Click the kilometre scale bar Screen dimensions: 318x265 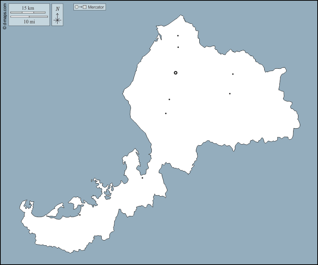click(28, 12)
